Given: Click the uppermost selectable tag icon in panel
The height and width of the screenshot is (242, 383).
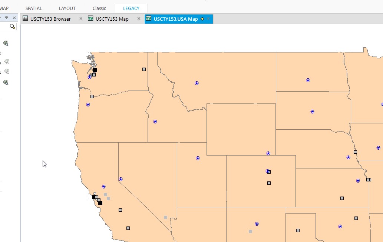Looking at the screenshot, I should pos(6,43).
